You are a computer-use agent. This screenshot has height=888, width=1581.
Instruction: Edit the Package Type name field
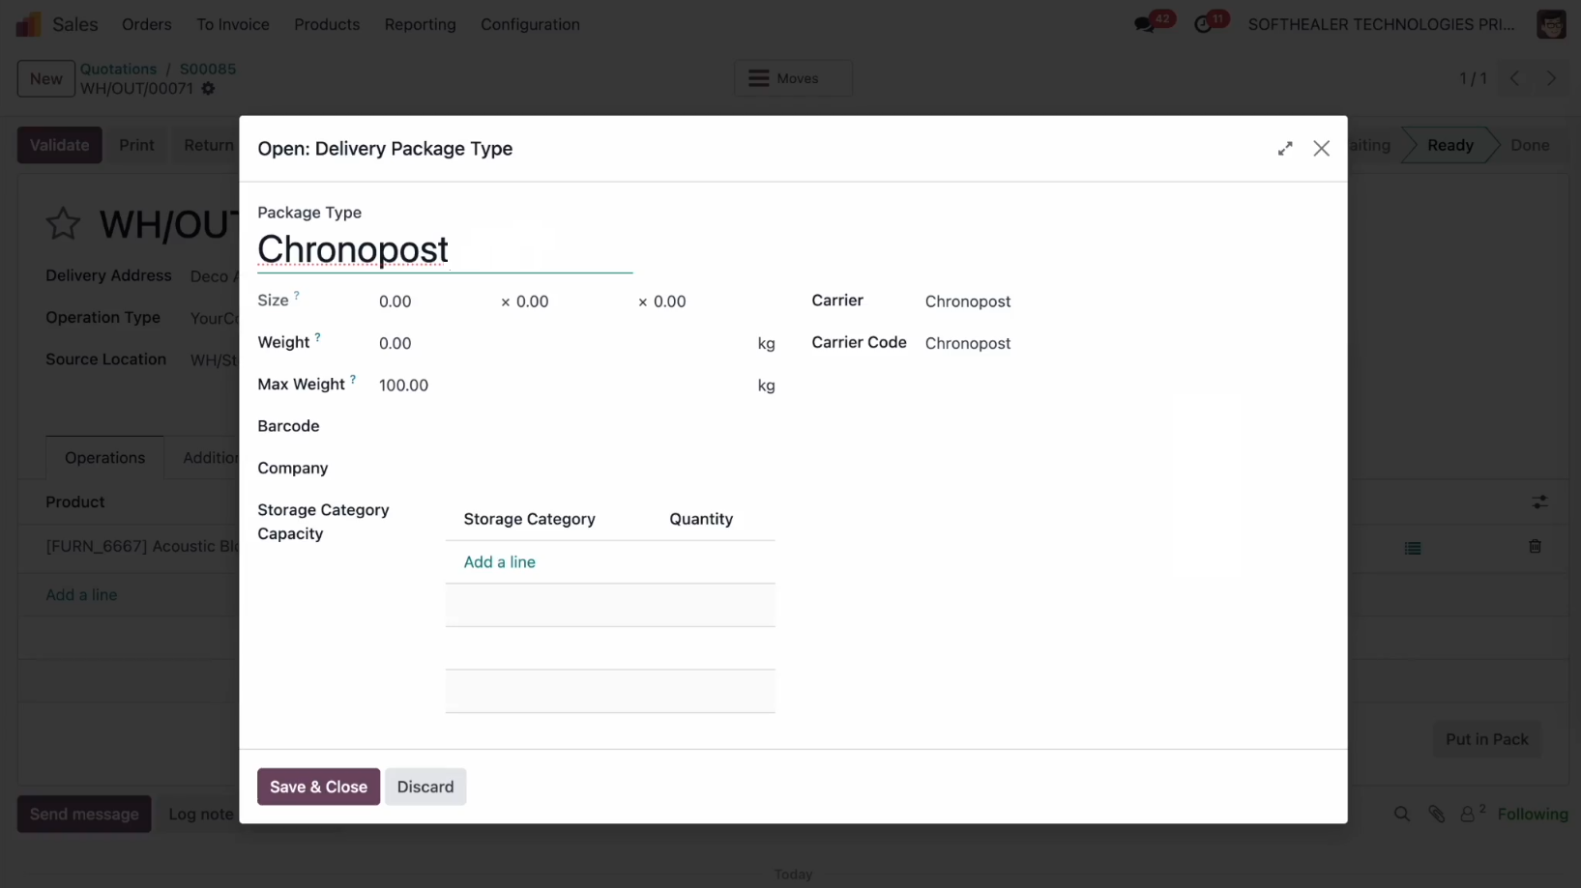[444, 250]
